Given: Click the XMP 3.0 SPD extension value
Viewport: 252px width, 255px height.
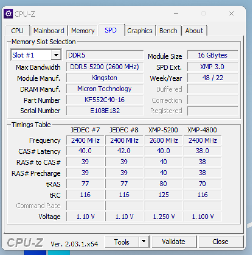Looking at the screenshot, I should pyautogui.click(x=213, y=67).
